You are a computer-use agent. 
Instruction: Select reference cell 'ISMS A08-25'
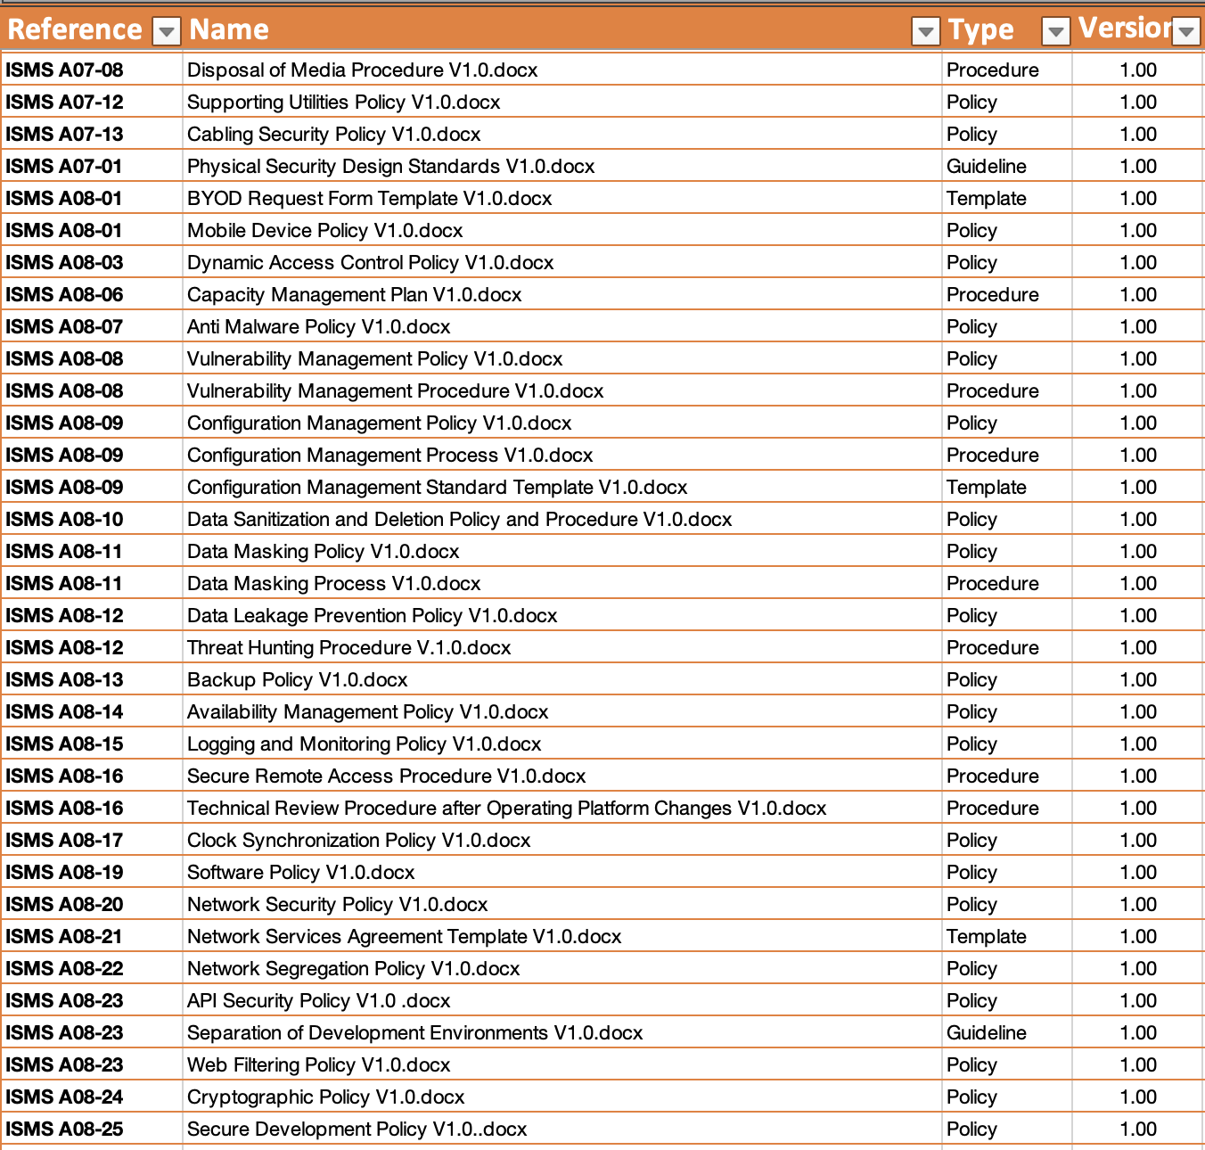point(92,1129)
